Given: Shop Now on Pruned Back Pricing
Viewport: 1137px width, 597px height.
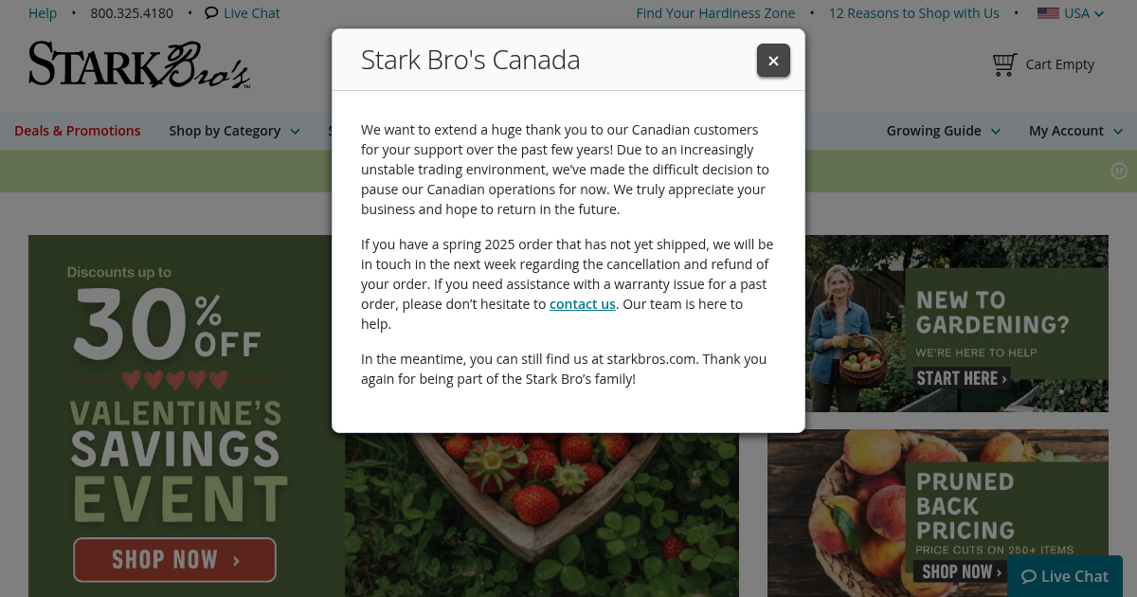Looking at the screenshot, I should coord(960,571).
